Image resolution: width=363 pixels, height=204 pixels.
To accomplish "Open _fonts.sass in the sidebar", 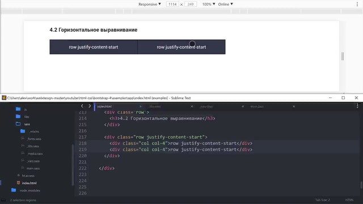I will click(x=34, y=139).
